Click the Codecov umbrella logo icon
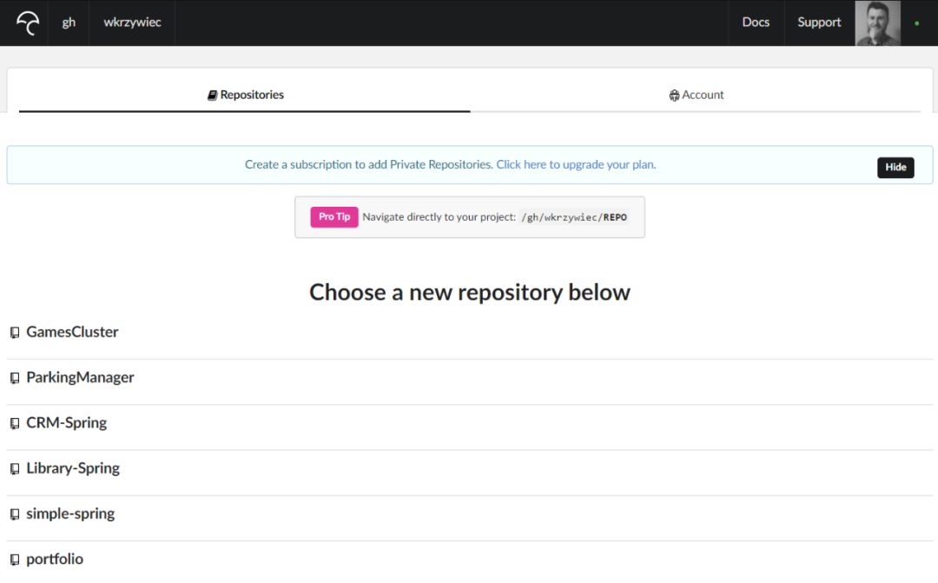The image size is (938, 583). point(28,23)
